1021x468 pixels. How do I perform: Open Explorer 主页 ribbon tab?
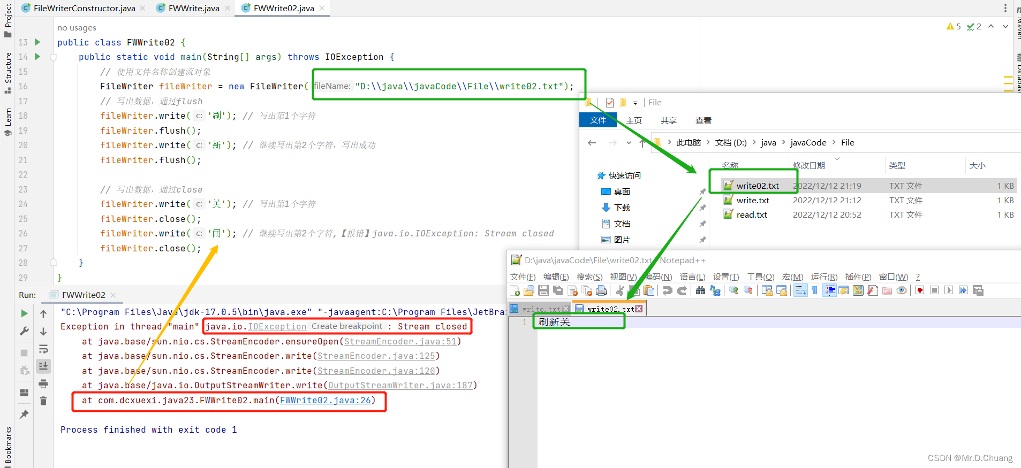[634, 120]
